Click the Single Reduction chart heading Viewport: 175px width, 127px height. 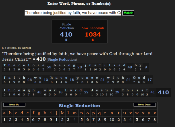pos(79,105)
